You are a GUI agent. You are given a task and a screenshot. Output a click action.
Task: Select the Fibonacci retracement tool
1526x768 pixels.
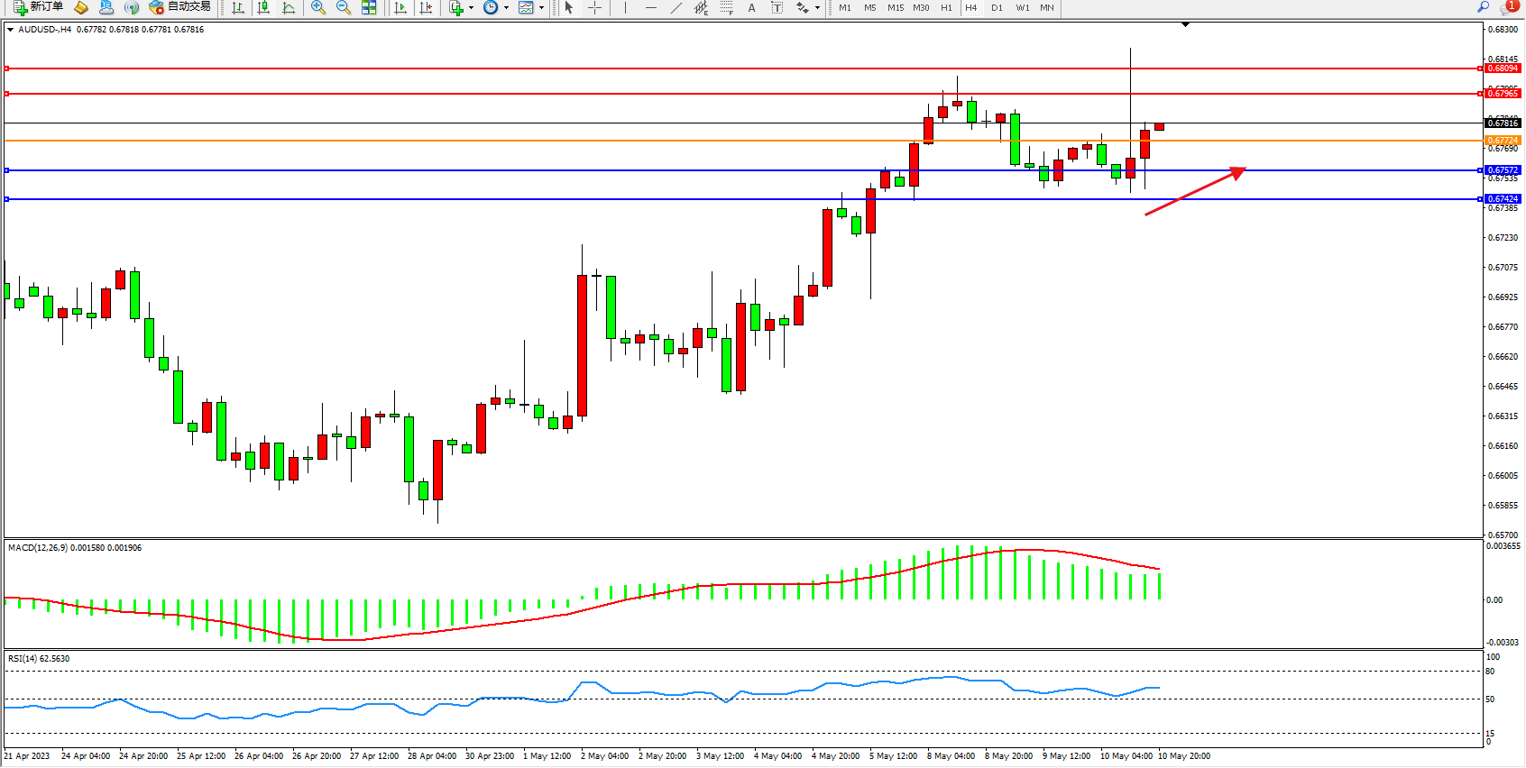point(727,7)
